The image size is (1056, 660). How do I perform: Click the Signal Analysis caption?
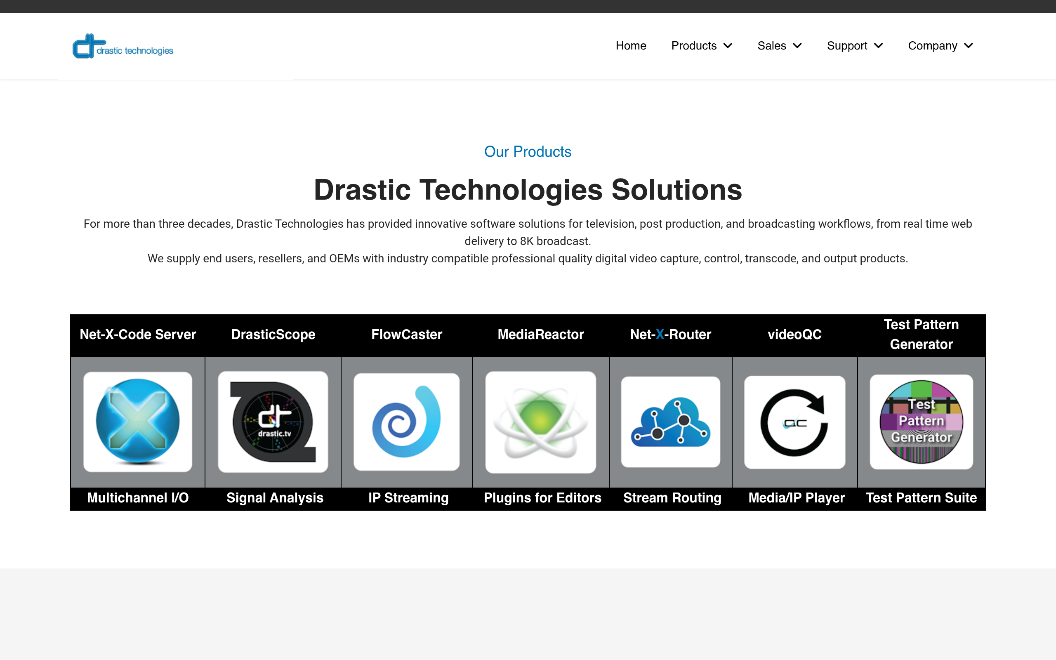coord(275,497)
